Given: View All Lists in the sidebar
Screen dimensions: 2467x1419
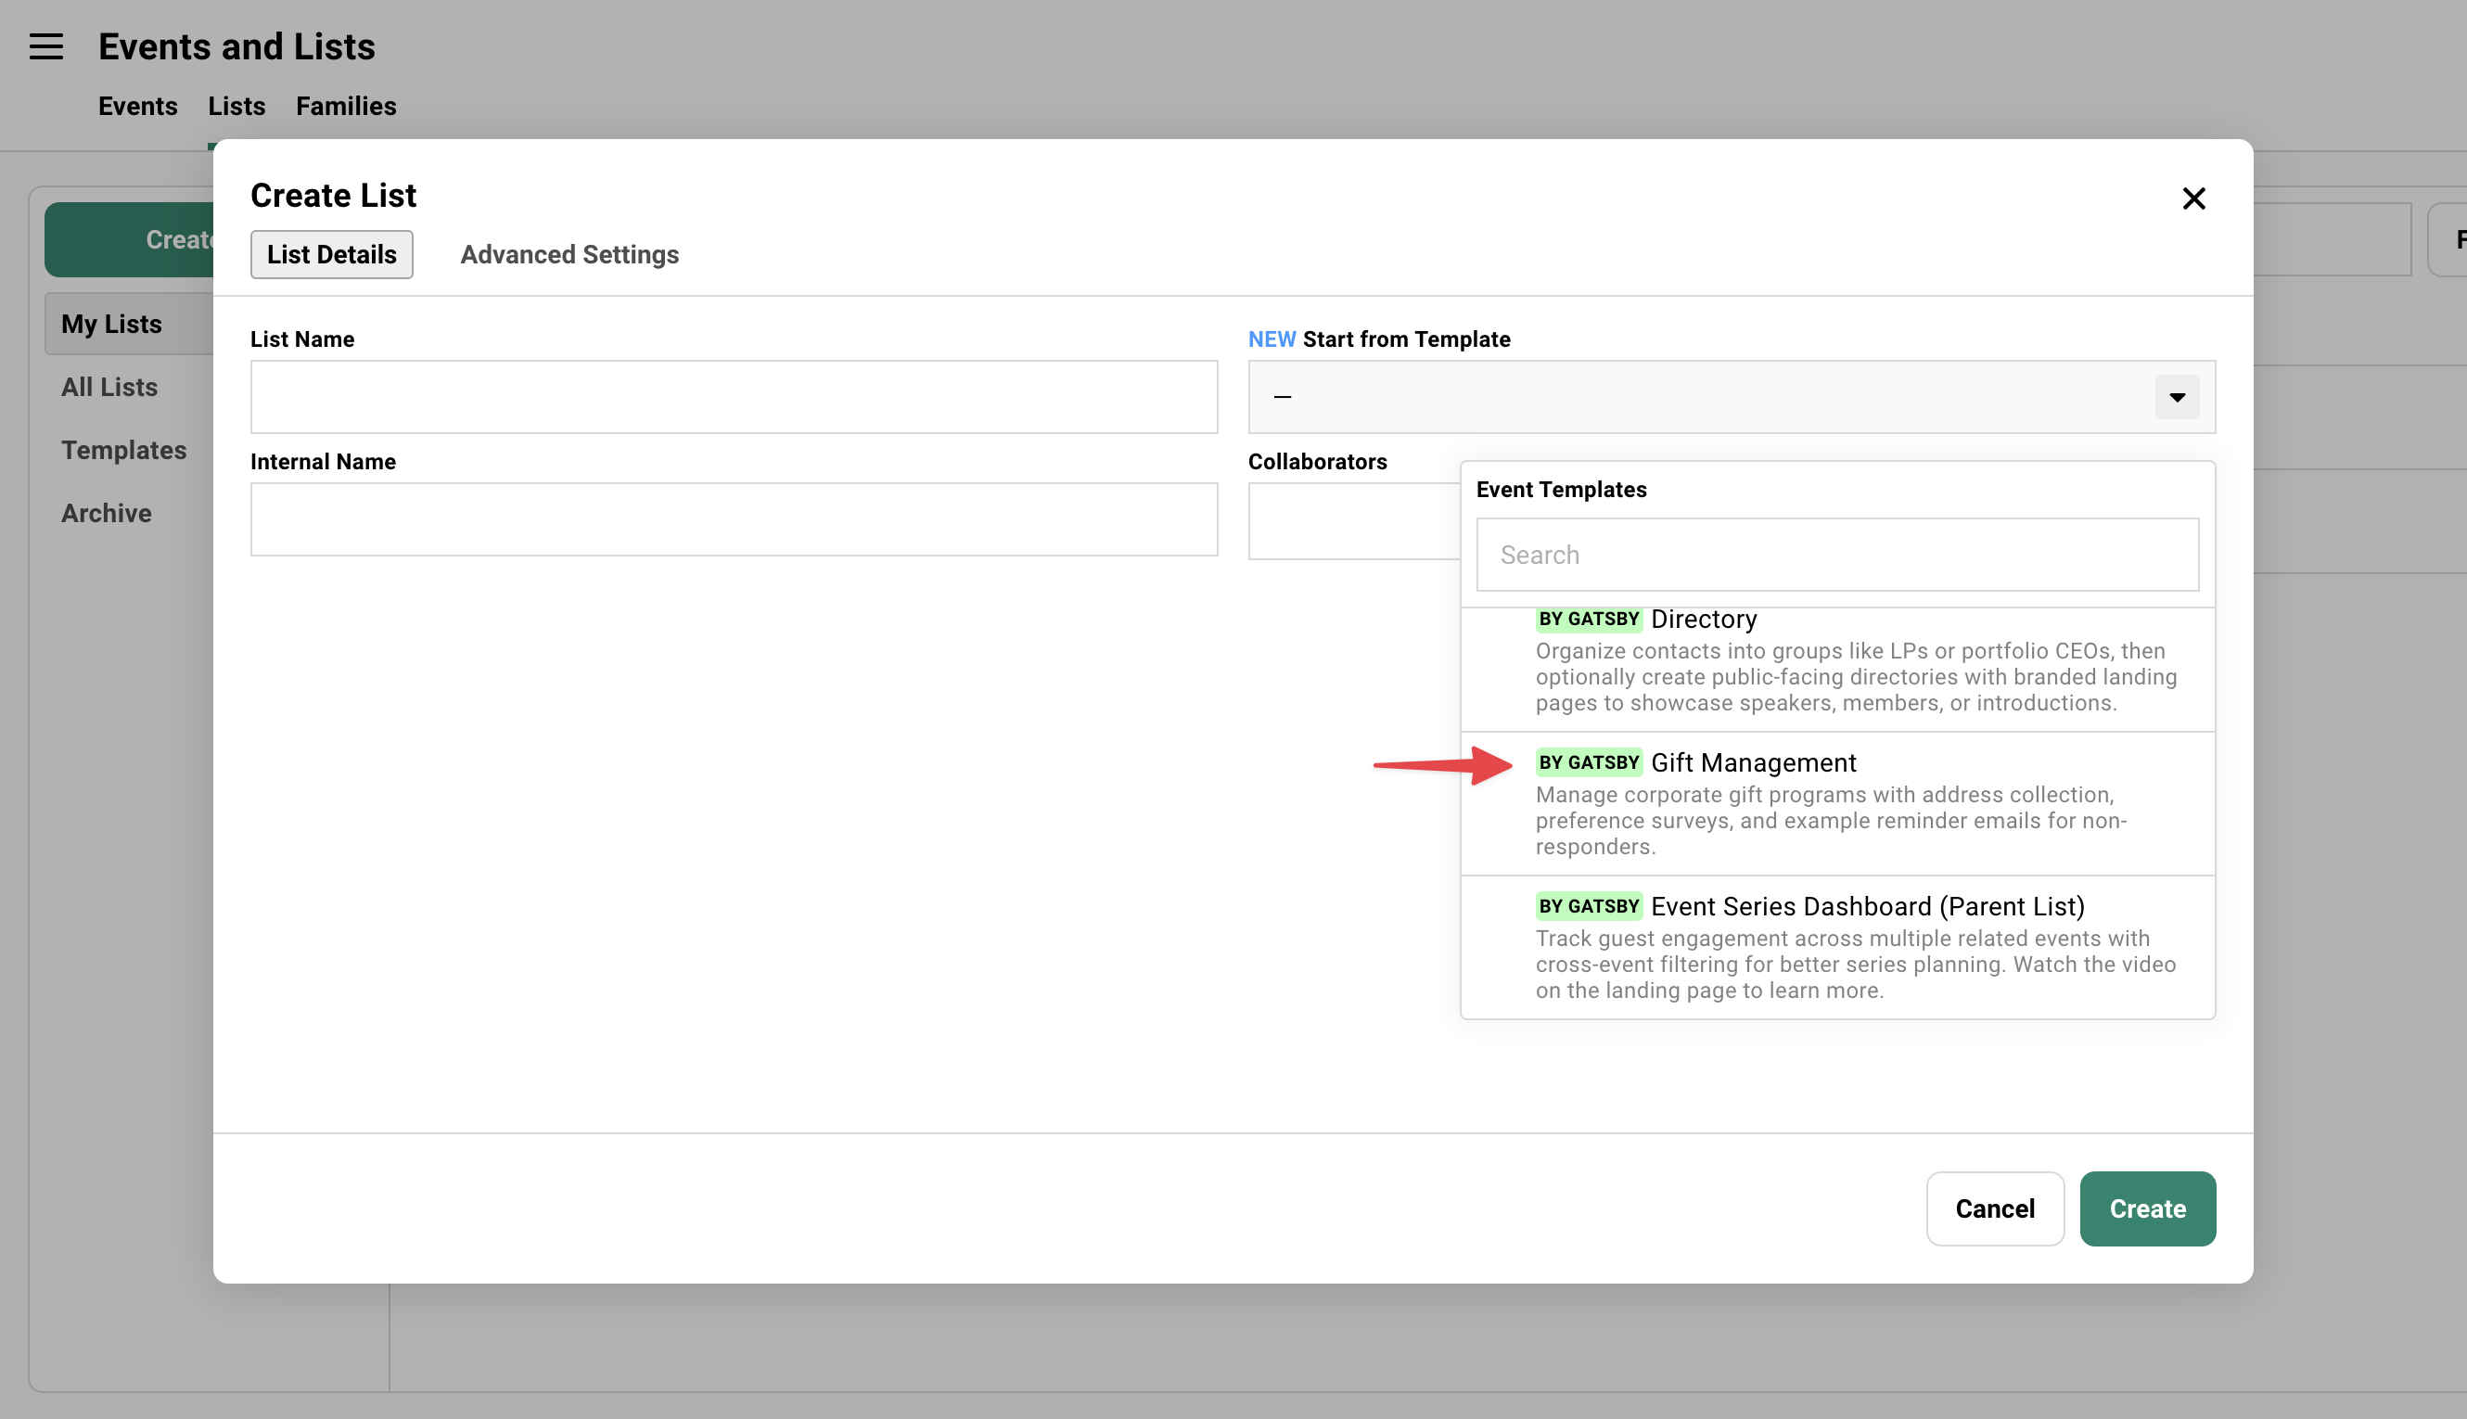Looking at the screenshot, I should (x=109, y=387).
